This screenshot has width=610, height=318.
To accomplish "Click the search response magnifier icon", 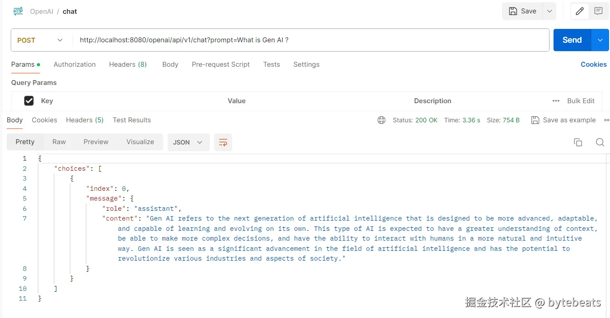I will [600, 142].
